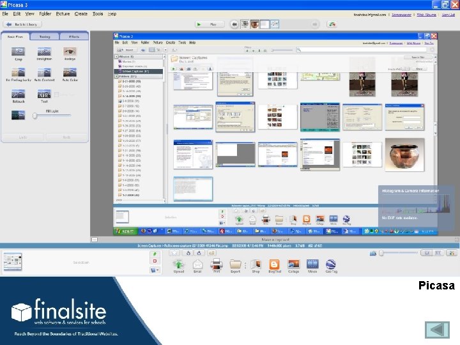The width and height of the screenshot is (460, 345).
Task: Click the BlogThis! icon
Action: click(274, 264)
